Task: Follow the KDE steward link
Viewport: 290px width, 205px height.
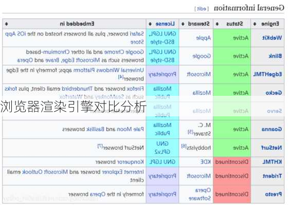Action: pos(206,162)
